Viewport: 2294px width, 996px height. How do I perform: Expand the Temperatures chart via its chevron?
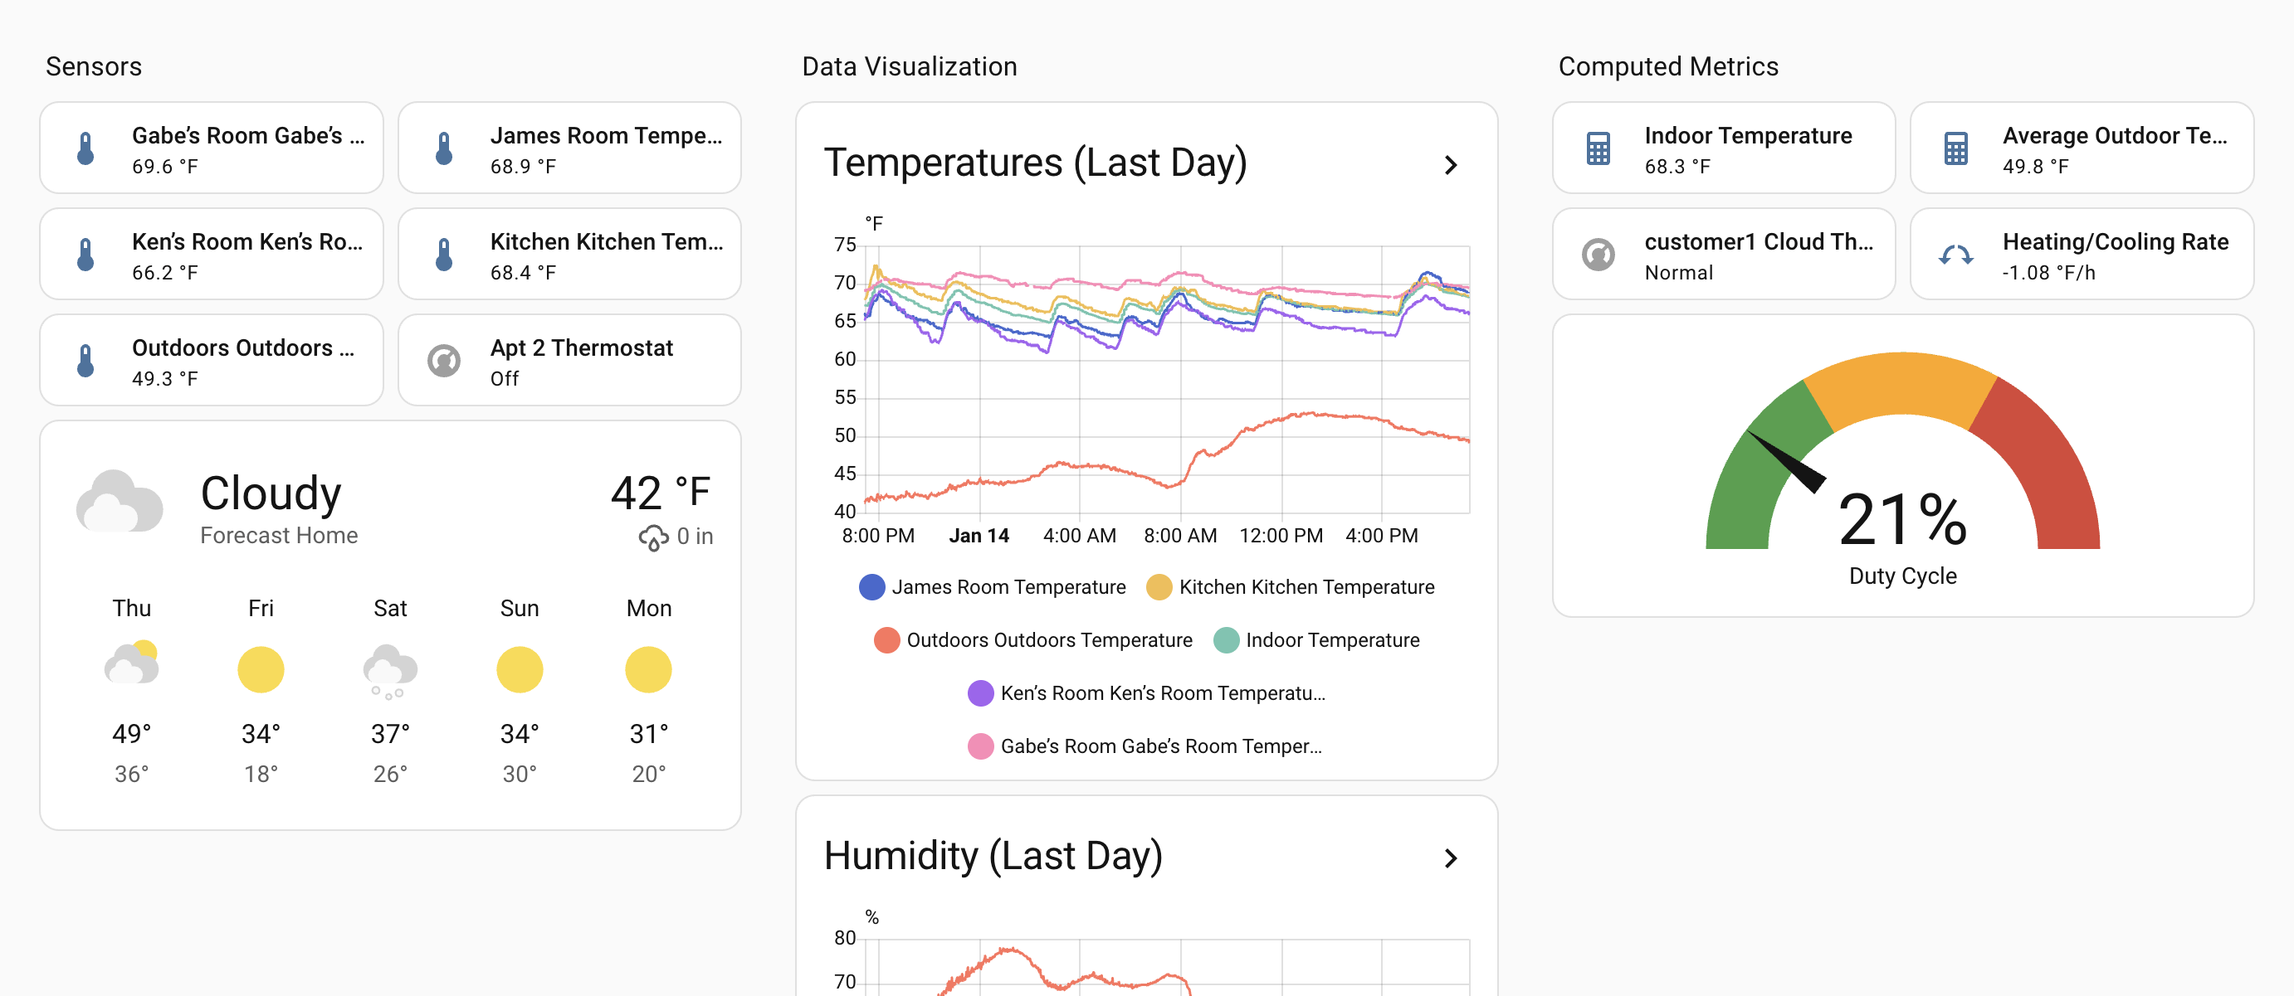point(1452,165)
